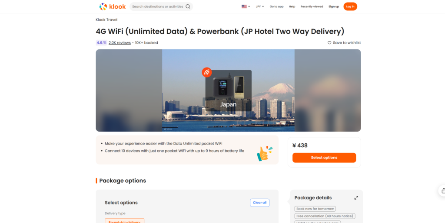445x223 pixels.
Task: Click the search destinations input field
Action: (157, 6)
